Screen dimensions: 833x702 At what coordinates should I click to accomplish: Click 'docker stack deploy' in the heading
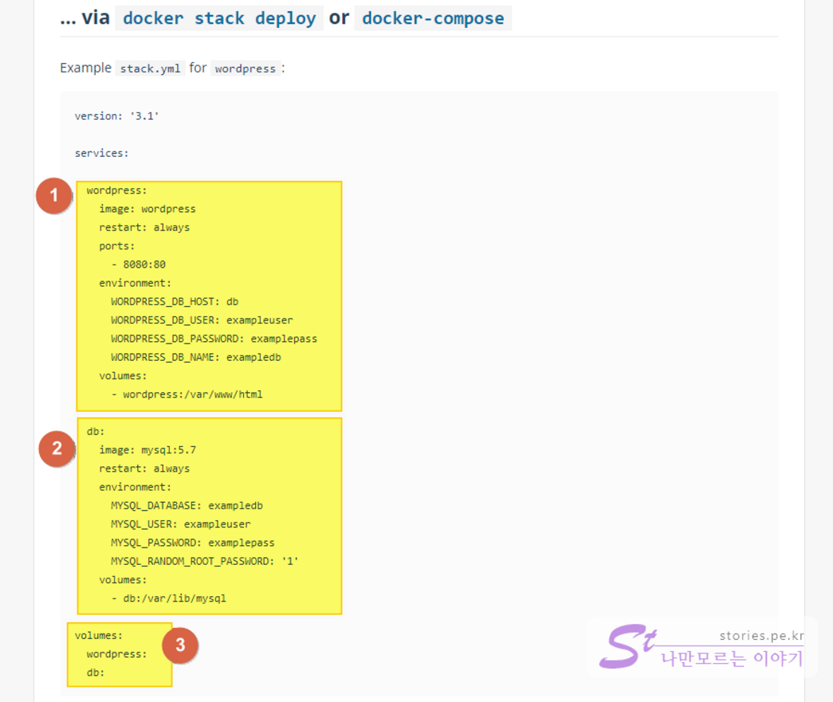click(x=219, y=18)
